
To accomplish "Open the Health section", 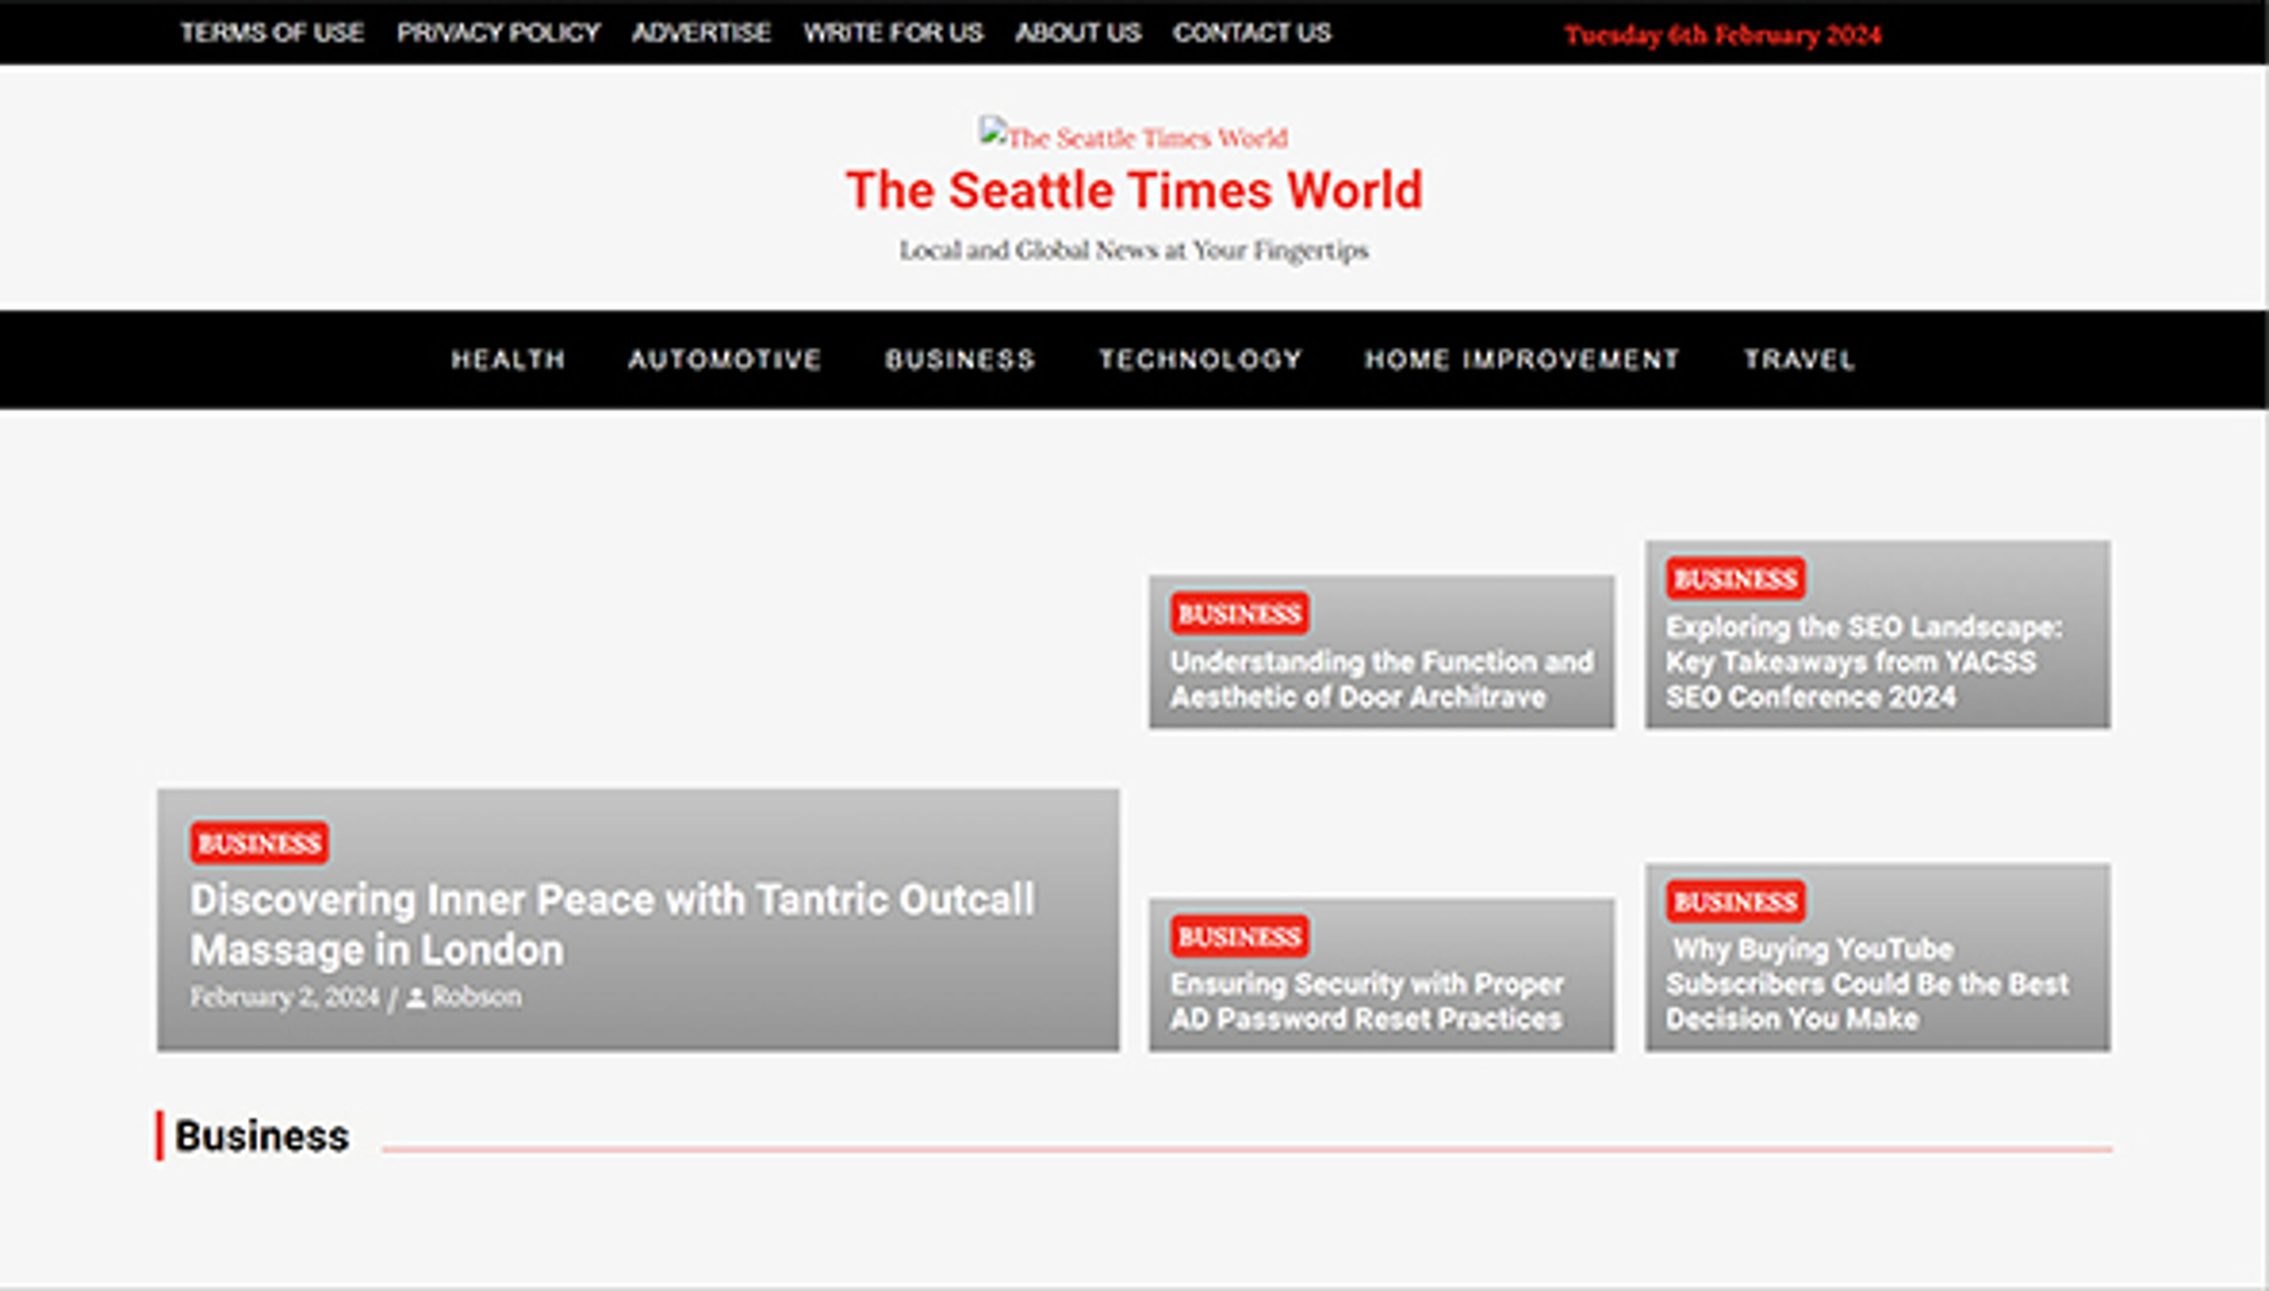I will point(509,359).
